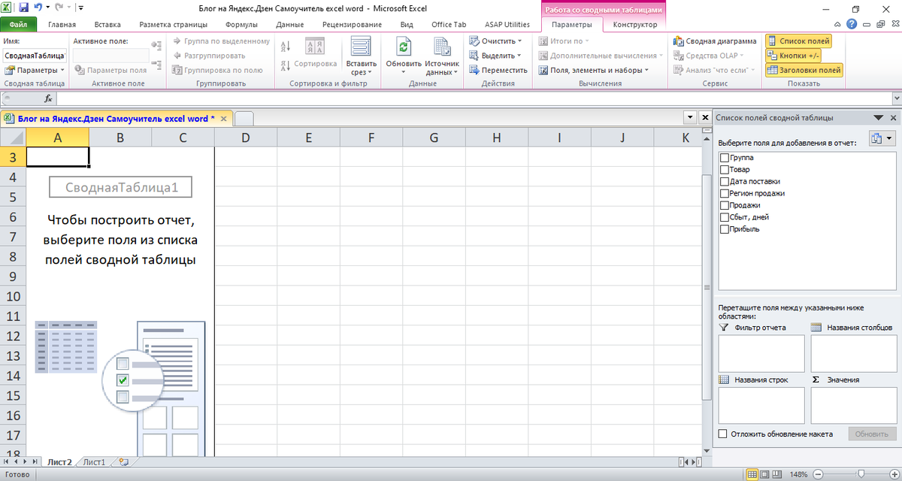Switch to the Лист1 sheet tab

[94, 462]
